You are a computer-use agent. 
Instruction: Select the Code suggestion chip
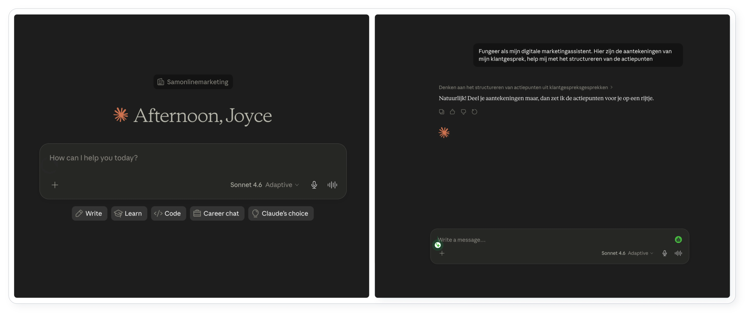(168, 214)
